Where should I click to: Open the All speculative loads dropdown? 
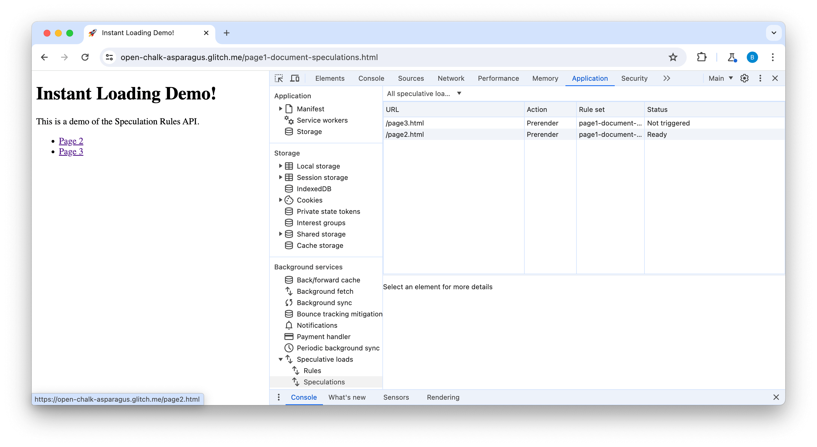423,93
